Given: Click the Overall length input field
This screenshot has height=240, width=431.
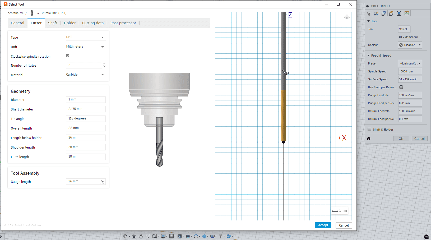Looking at the screenshot, I should (86, 128).
